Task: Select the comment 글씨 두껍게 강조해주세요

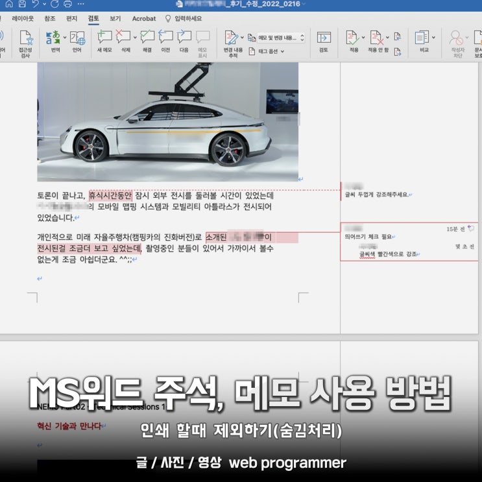Action: [377, 195]
